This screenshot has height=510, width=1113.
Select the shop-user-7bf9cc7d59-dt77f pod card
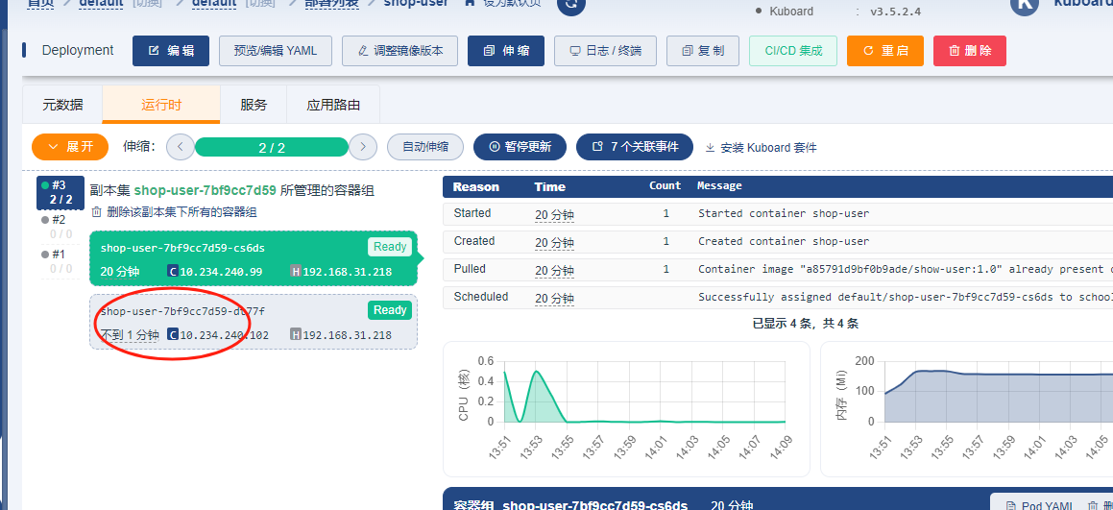pyautogui.click(x=254, y=322)
